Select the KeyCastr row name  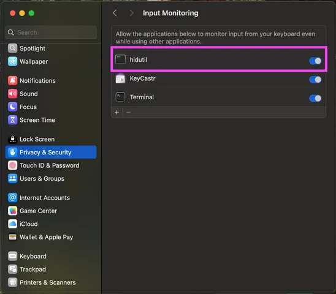point(142,78)
